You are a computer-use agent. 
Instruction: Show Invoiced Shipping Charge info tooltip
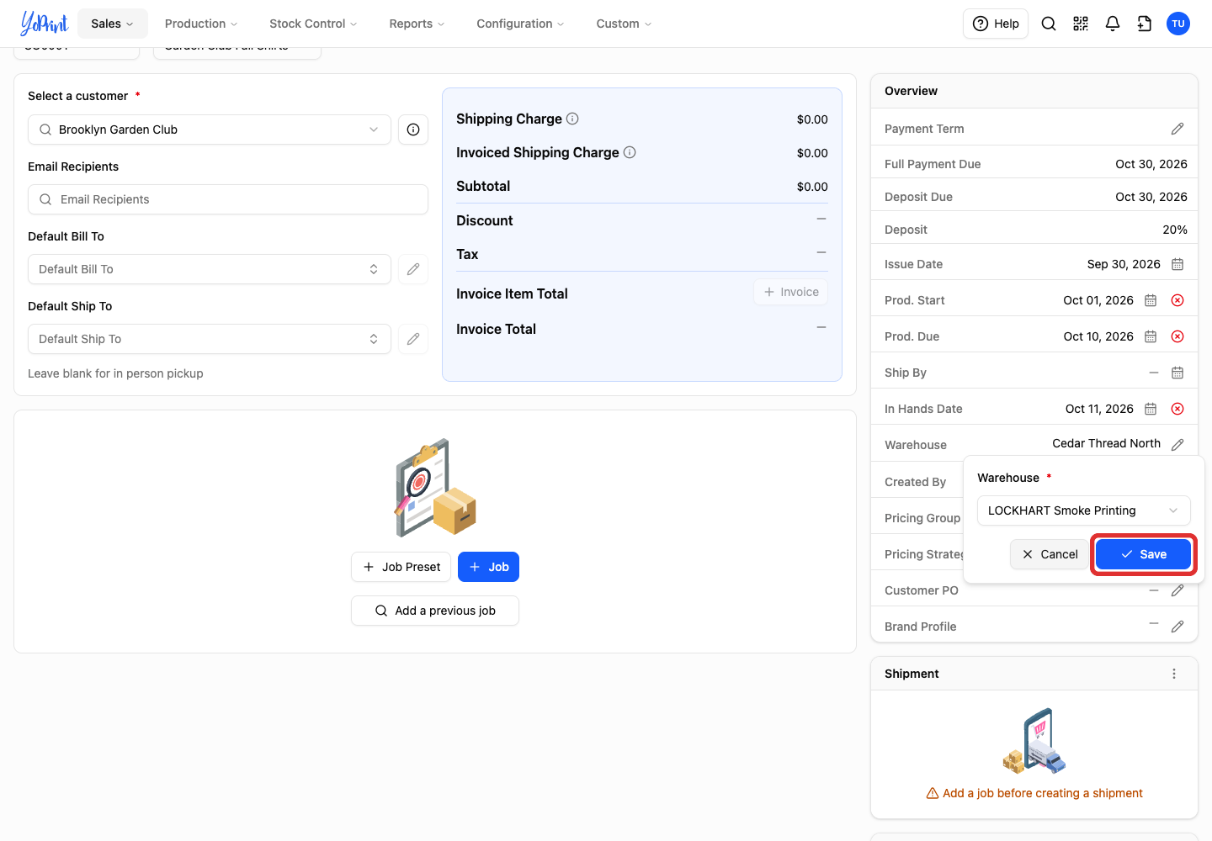pos(630,152)
